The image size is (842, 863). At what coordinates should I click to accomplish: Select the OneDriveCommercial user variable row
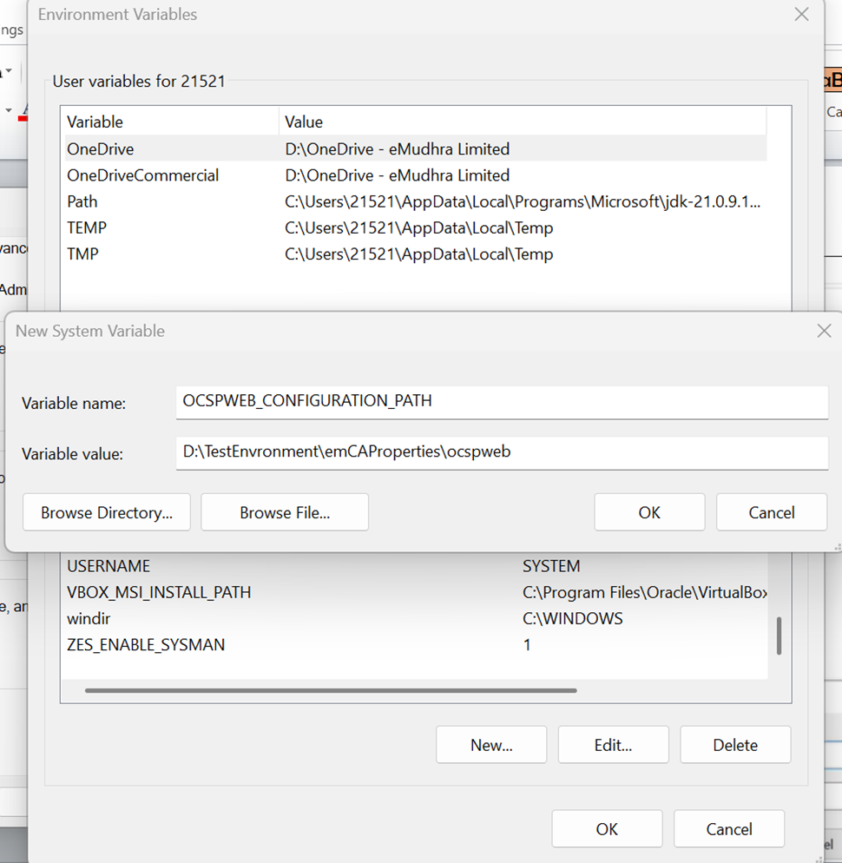143,175
